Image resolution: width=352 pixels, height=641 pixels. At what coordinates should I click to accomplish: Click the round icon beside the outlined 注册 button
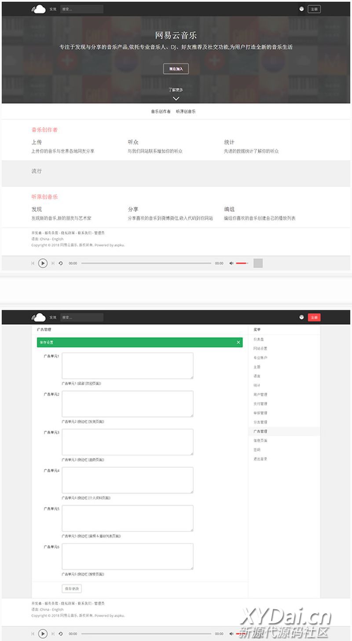(x=301, y=9)
